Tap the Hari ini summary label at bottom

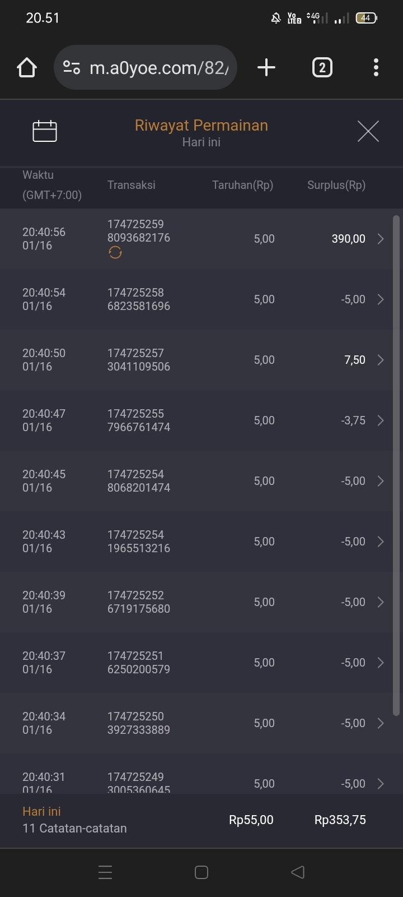[41, 811]
